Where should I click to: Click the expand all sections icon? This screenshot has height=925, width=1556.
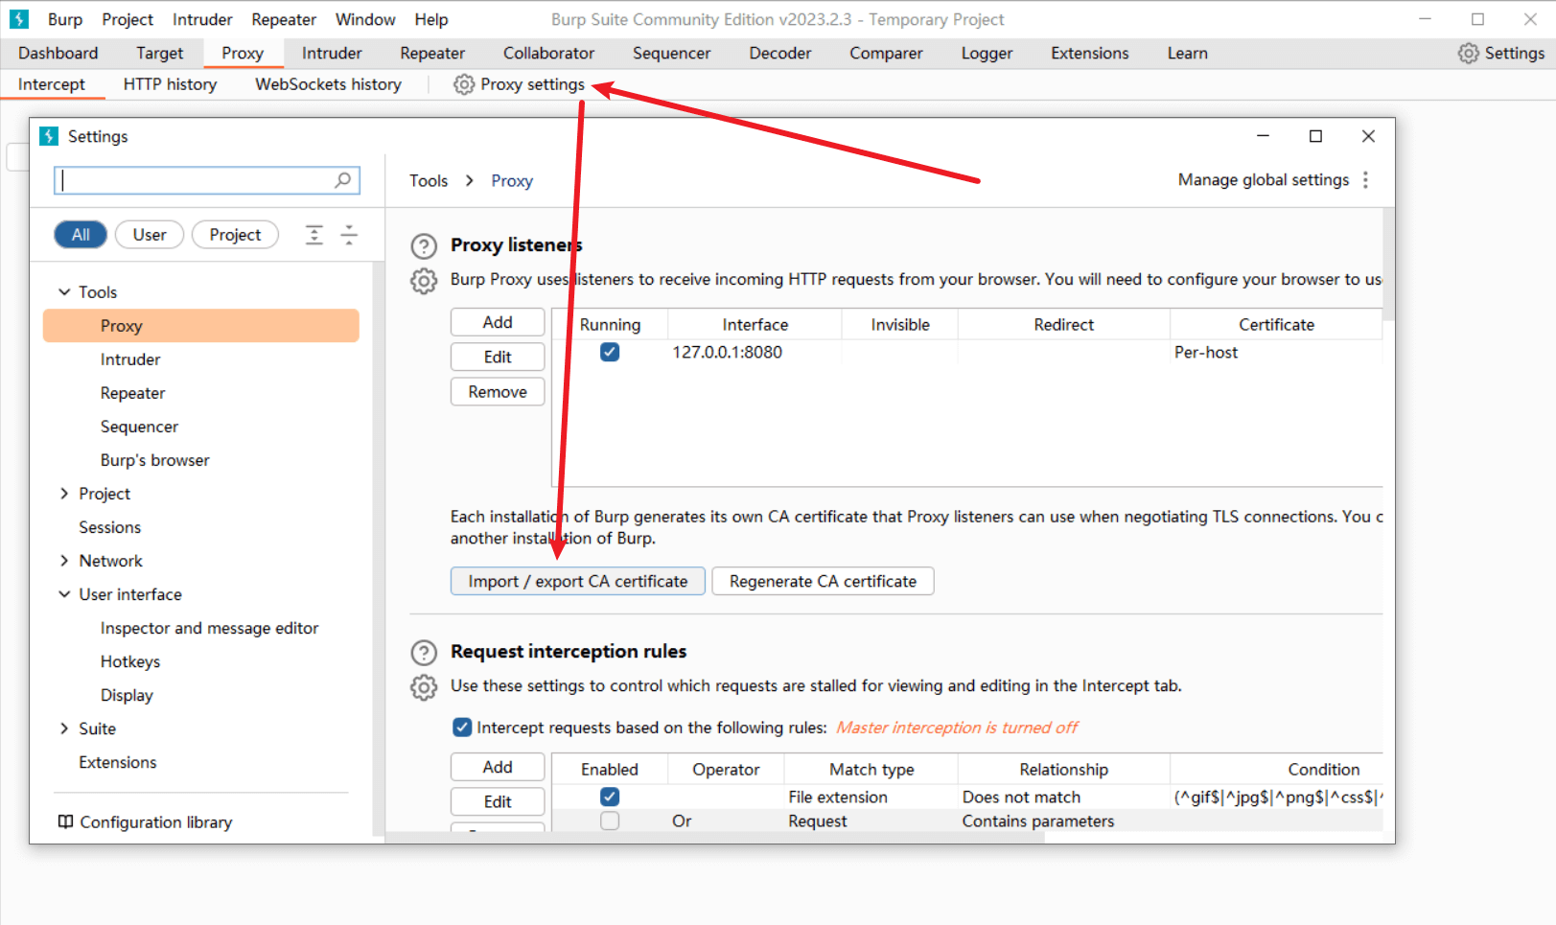point(314,235)
